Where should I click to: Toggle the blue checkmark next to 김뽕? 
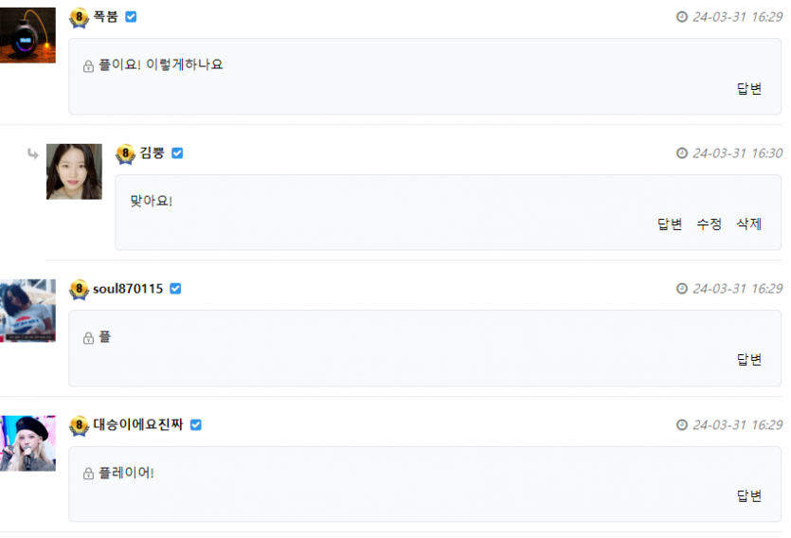[177, 153]
